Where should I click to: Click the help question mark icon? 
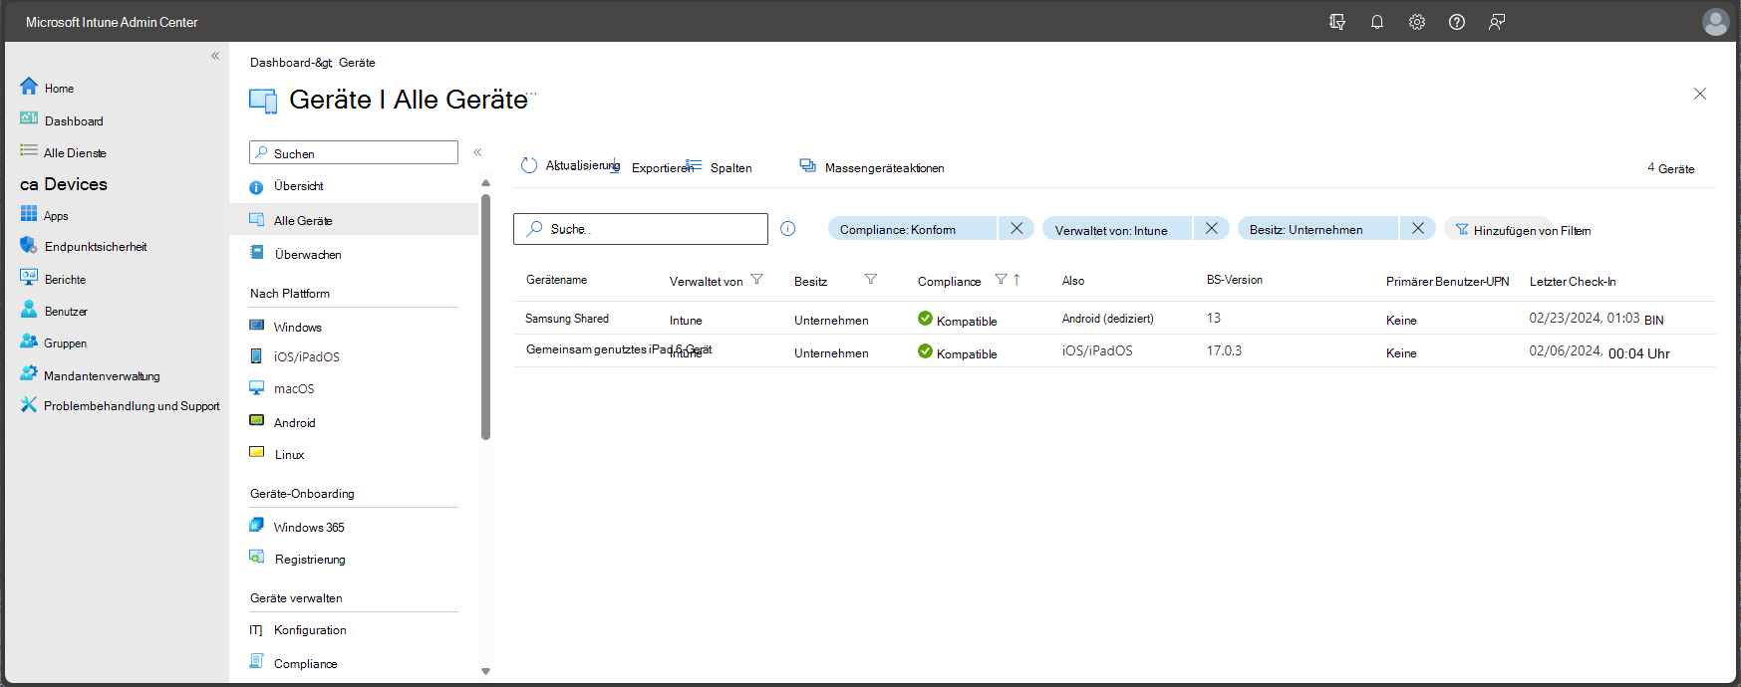tap(1456, 22)
